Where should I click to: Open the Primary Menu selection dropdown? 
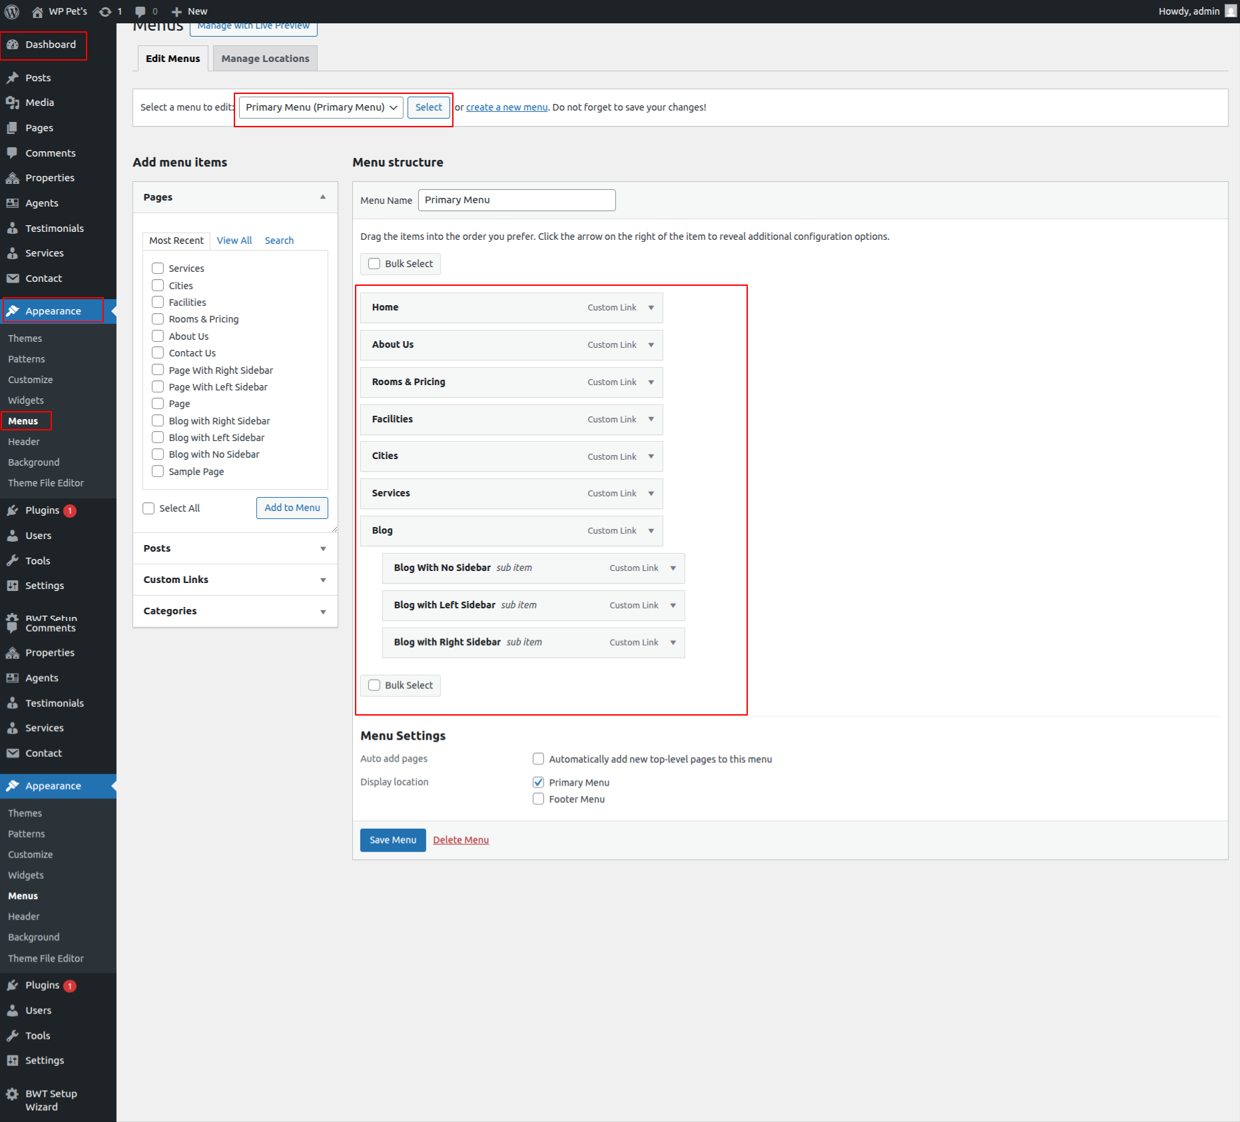(x=321, y=107)
